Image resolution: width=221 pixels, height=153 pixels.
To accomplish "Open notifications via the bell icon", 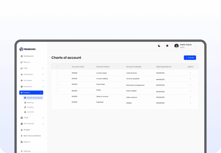I will pos(167,46).
